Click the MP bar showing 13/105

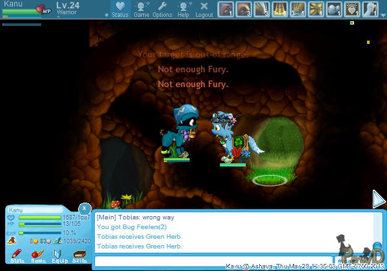tap(40, 224)
